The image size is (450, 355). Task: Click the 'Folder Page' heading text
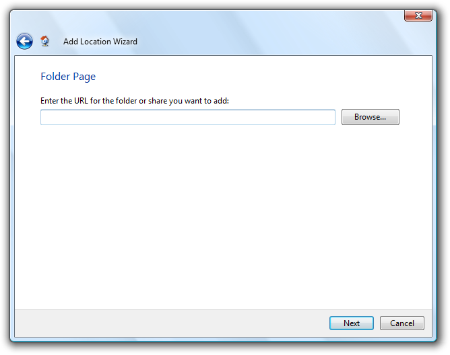[68, 77]
